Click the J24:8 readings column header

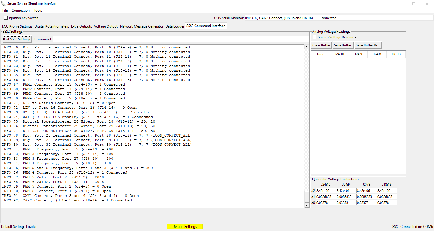(x=377, y=54)
